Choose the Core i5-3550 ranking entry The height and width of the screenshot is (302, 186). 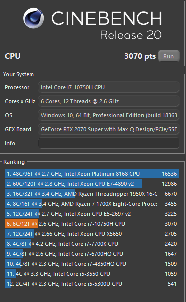(x=92, y=274)
